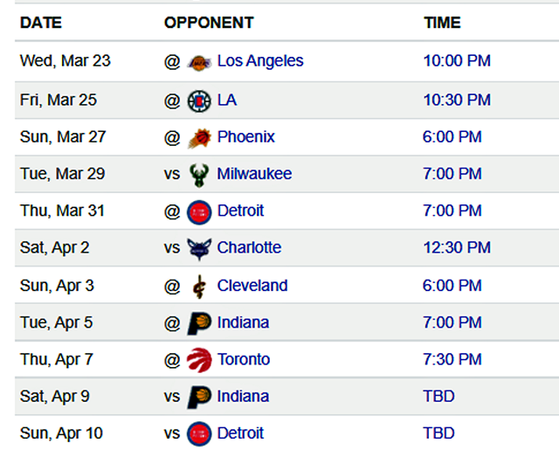Click Pacers logo in Apr 5 row
The width and height of the screenshot is (559, 450).
199,323
